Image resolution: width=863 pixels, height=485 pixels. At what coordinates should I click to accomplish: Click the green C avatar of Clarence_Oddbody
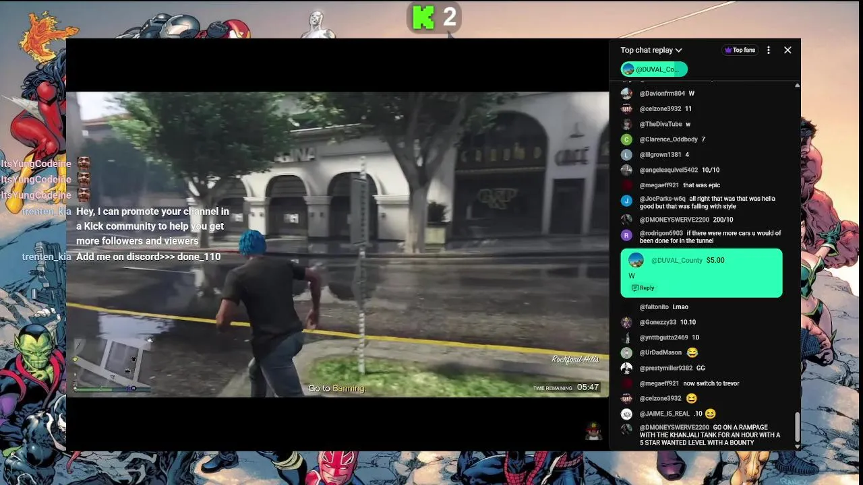tap(626, 139)
